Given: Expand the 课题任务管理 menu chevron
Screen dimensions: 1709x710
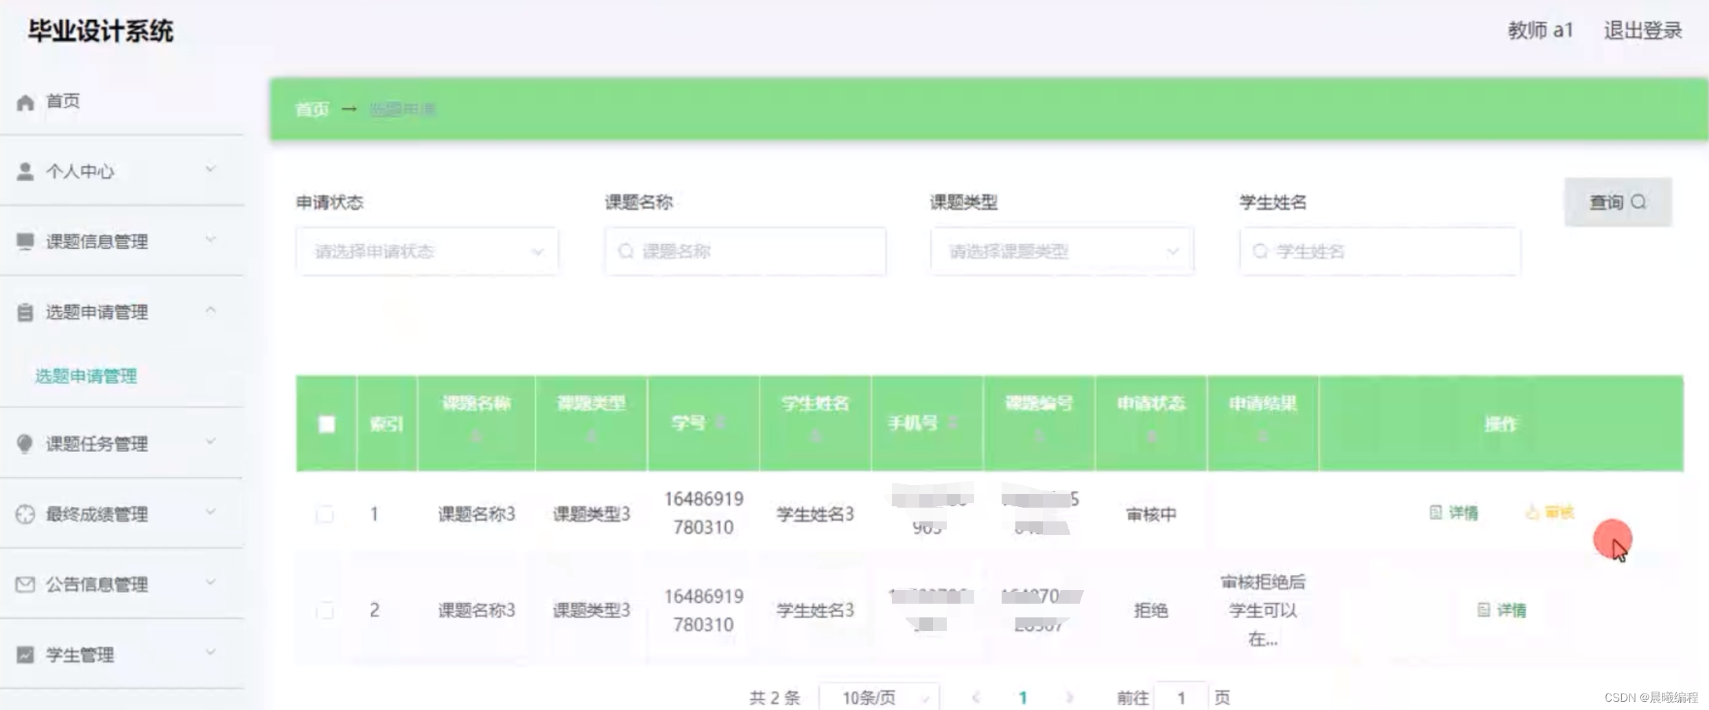Looking at the screenshot, I should coord(211,441).
